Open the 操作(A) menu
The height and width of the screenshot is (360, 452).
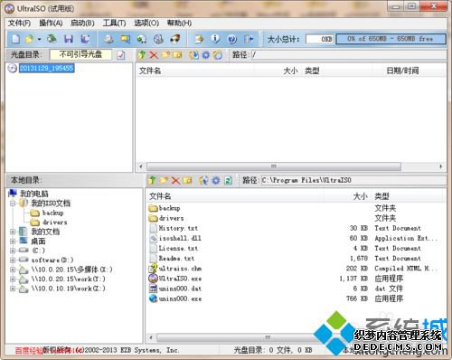(x=51, y=23)
